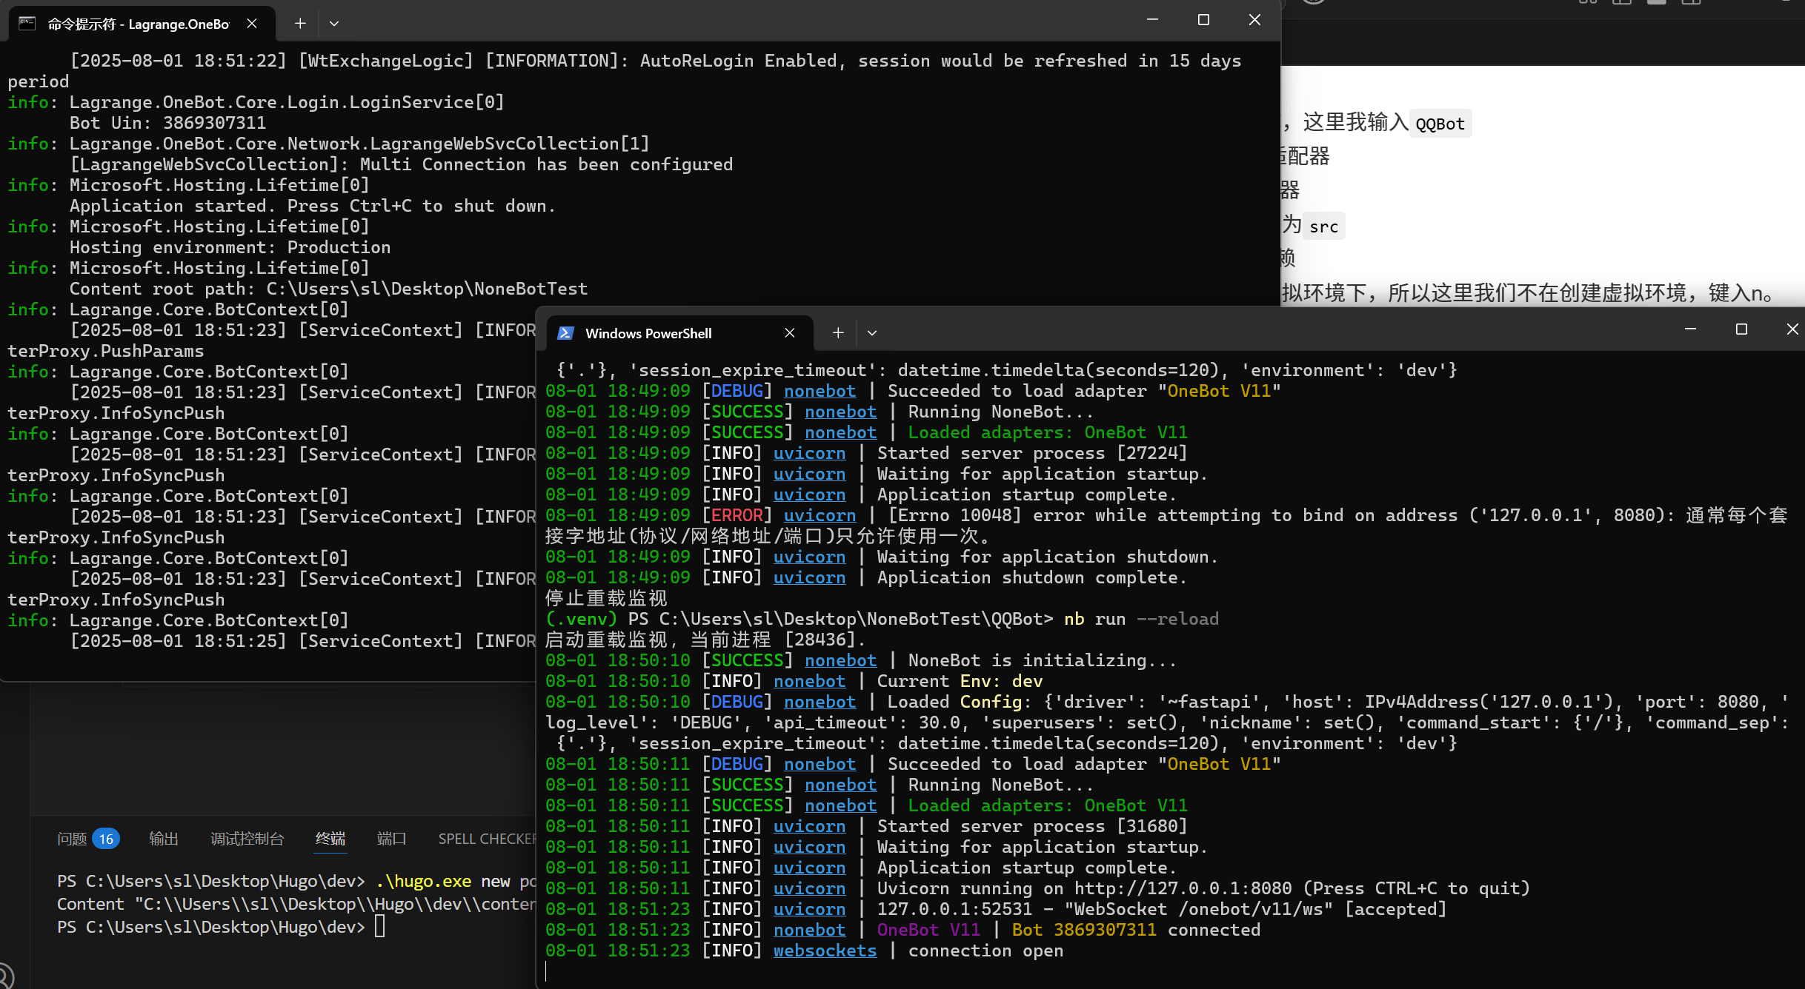This screenshot has width=1805, height=989.
Task: Minimize the command prompt terminal window
Action: [x=1152, y=20]
